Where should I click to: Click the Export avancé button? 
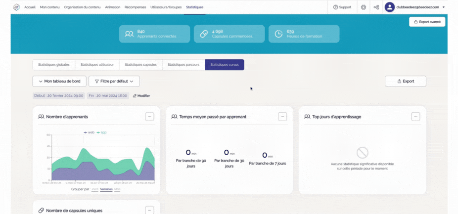(x=427, y=22)
